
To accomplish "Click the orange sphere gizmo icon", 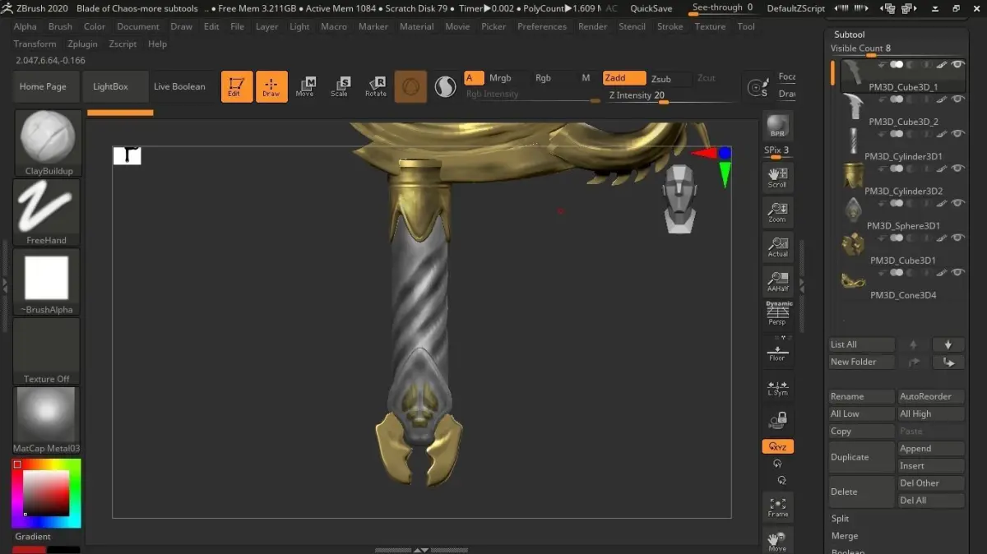I will pos(410,86).
